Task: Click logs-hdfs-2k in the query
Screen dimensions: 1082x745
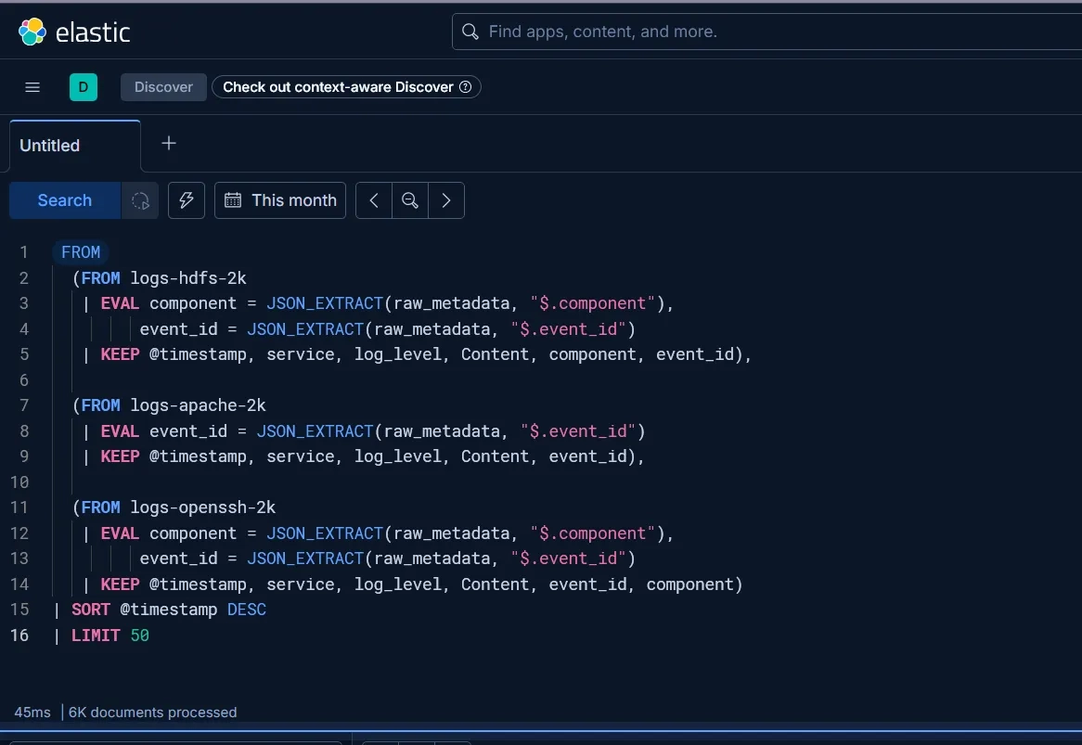Action: click(188, 278)
